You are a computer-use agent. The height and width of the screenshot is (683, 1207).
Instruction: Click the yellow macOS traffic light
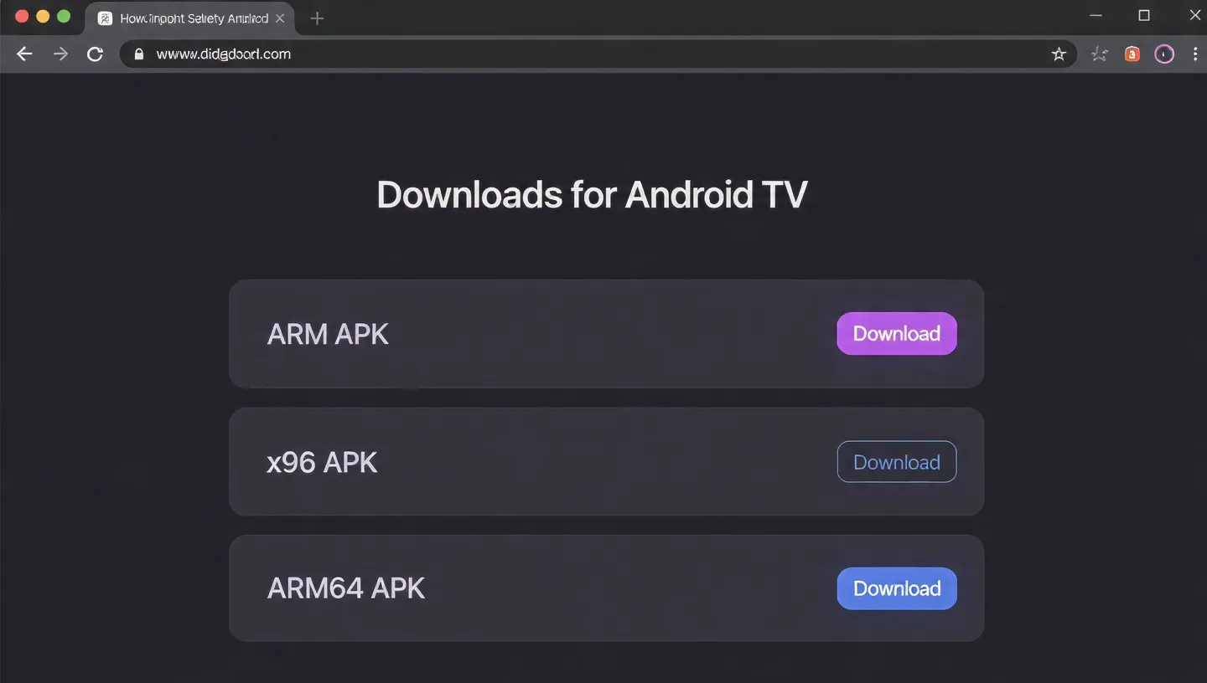click(43, 15)
